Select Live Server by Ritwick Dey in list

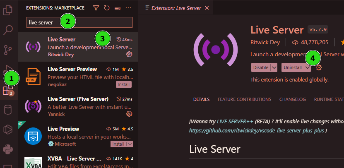click(78, 46)
